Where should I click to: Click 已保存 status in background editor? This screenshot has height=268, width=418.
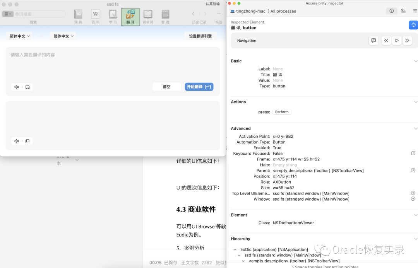tap(171, 263)
